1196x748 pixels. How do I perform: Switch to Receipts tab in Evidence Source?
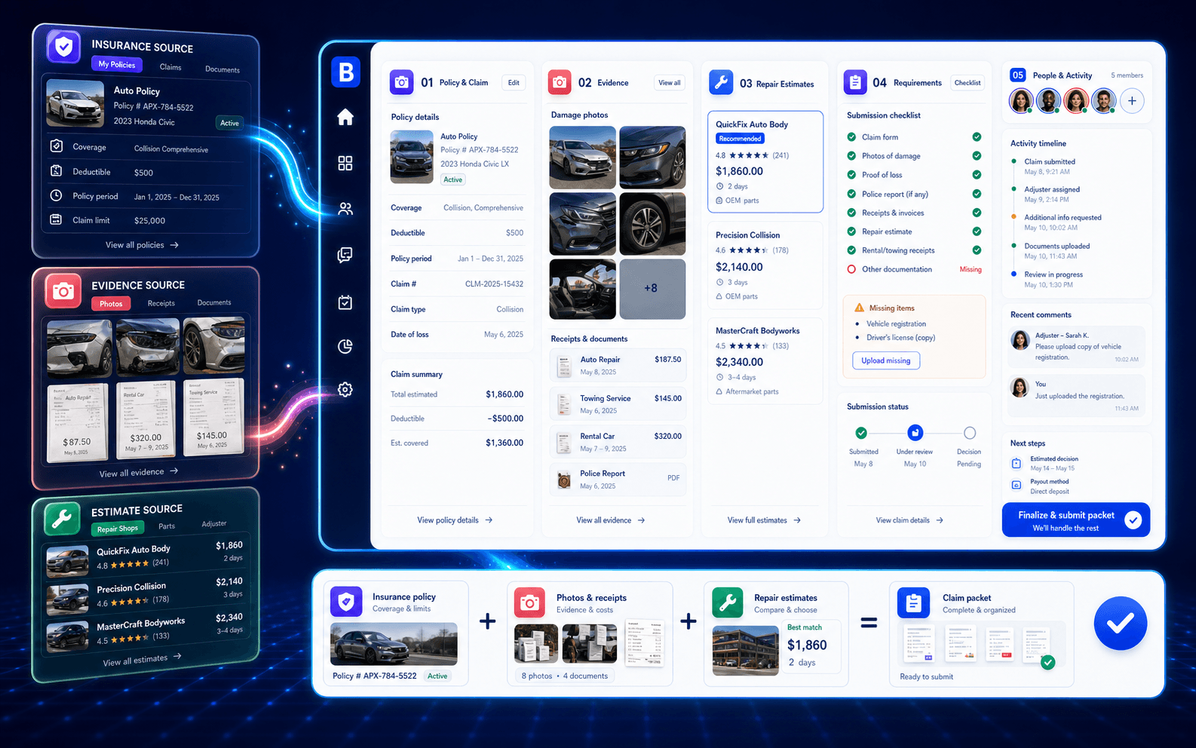(x=161, y=303)
